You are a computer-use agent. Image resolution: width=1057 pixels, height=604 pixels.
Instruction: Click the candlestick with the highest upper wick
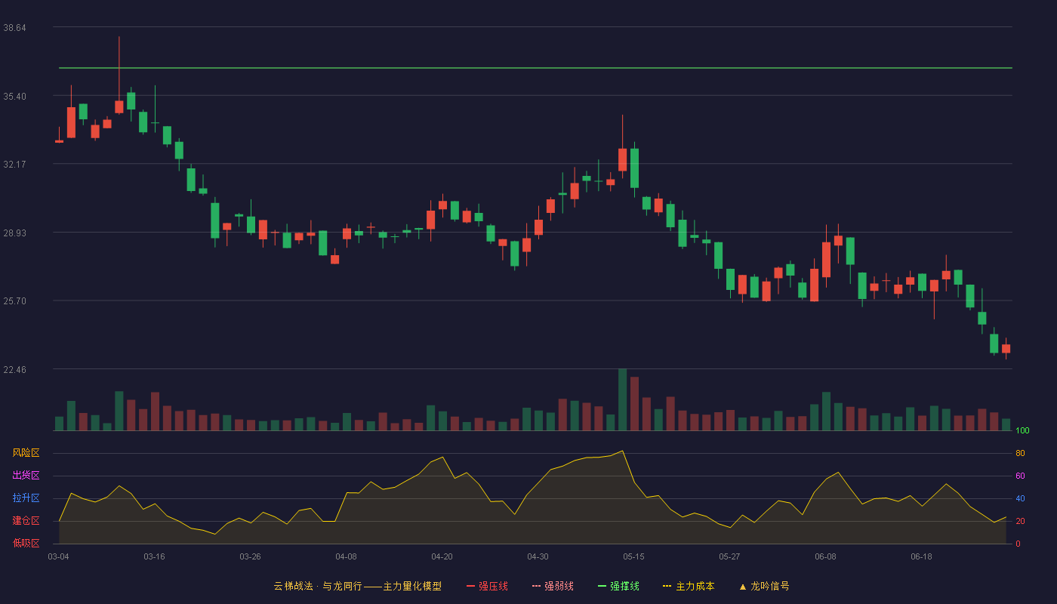pyautogui.click(x=119, y=75)
